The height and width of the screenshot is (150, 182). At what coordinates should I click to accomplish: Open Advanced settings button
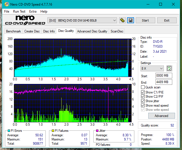(x=161, y=116)
